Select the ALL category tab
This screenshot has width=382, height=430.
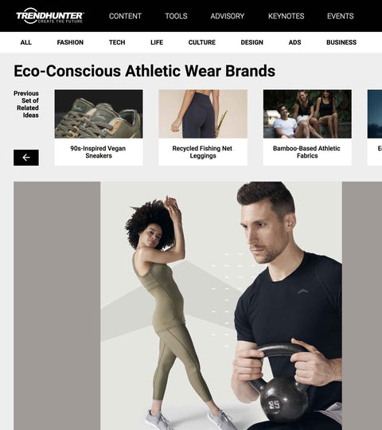(x=25, y=42)
